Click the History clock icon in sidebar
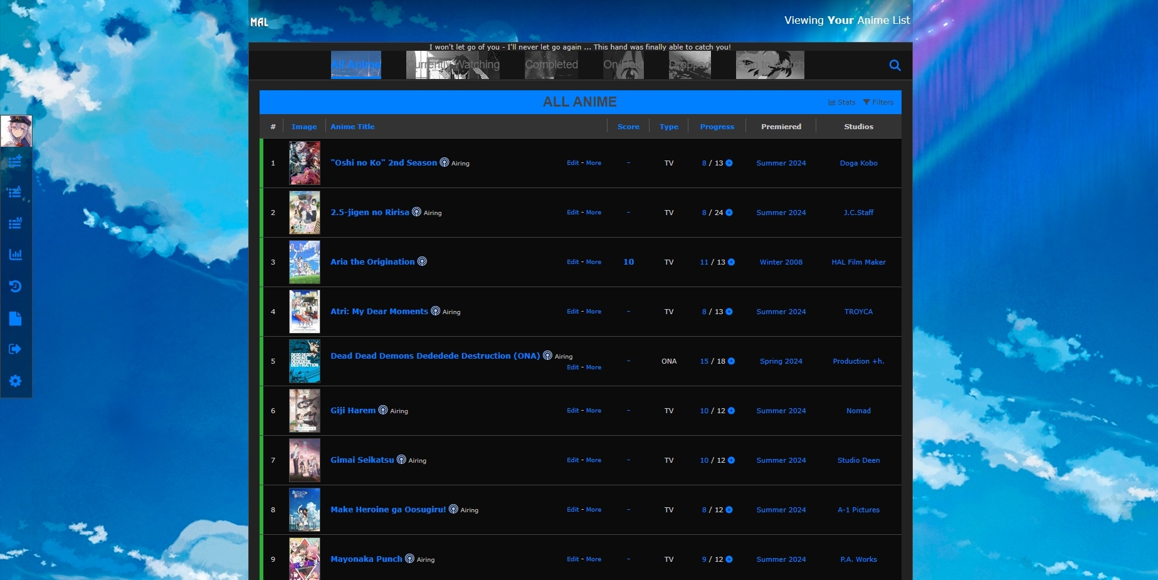The width and height of the screenshot is (1158, 580). point(15,287)
